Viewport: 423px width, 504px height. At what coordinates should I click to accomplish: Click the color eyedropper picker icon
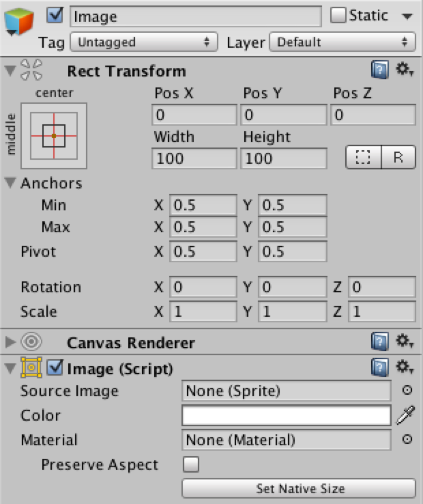407,415
